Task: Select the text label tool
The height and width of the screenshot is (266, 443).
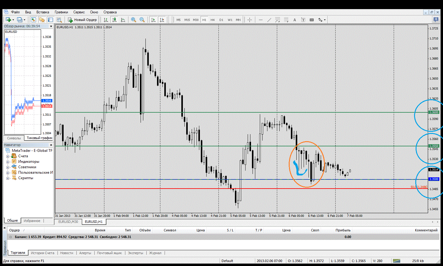Action: (x=295, y=20)
